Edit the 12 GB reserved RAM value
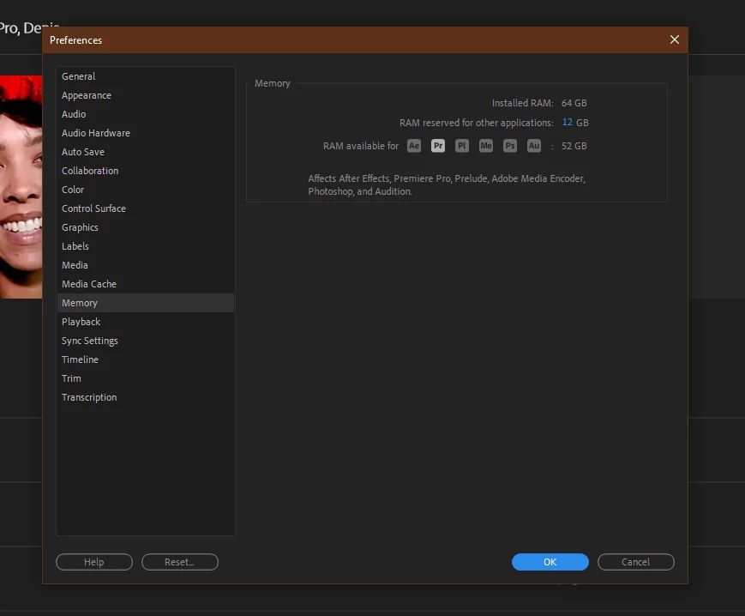The image size is (745, 616). coord(568,122)
